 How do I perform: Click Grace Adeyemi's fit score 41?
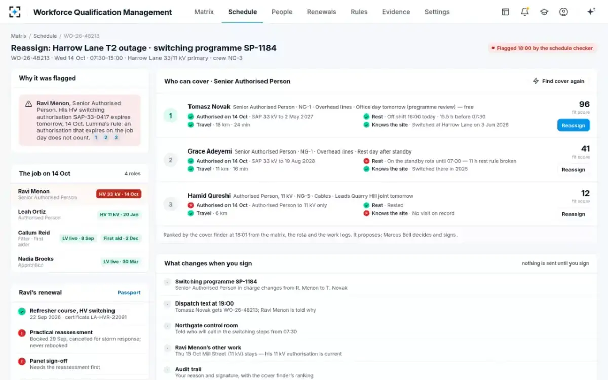click(585, 149)
